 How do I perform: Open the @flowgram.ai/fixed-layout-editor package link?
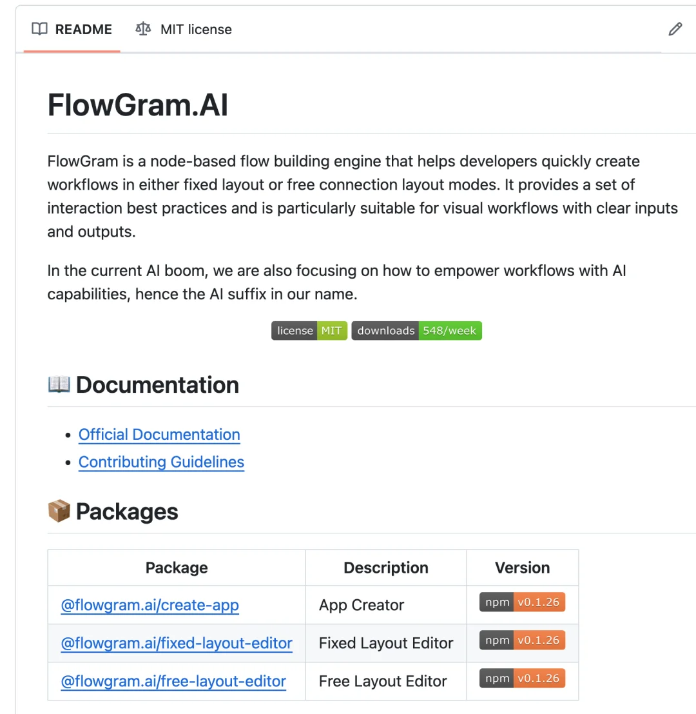point(177,643)
